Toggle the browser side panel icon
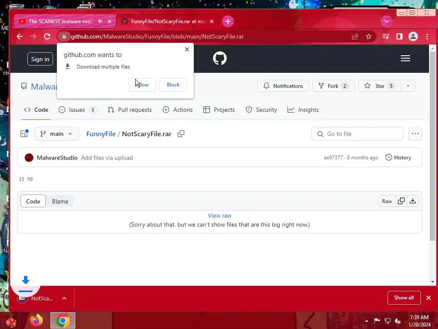Viewport: 438px width, 329px height. tap(400, 36)
